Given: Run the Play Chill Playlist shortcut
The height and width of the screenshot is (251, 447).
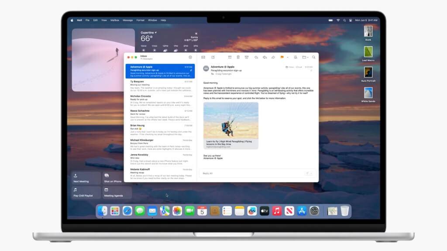Looking at the screenshot, I should tap(86, 193).
